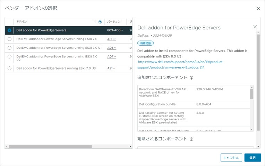Close the Dell addon details panel

[x=255, y=27]
